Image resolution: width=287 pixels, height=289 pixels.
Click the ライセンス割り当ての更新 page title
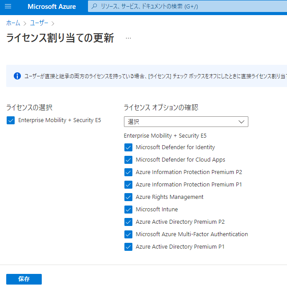coord(60,38)
